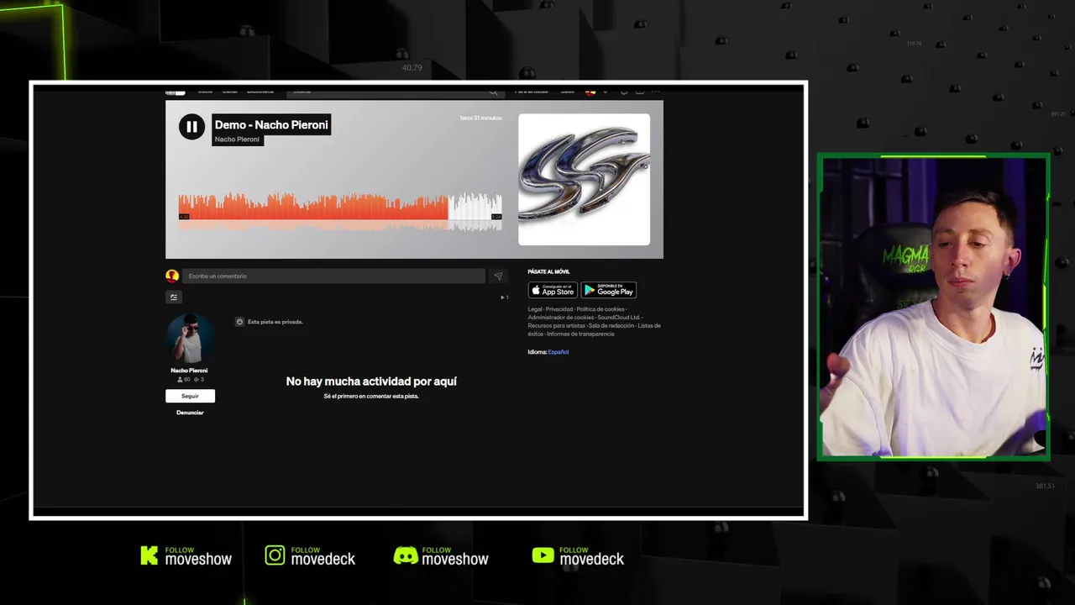Image resolution: width=1075 pixels, height=605 pixels.
Task: Open Administrador de cookies link
Action: click(561, 318)
